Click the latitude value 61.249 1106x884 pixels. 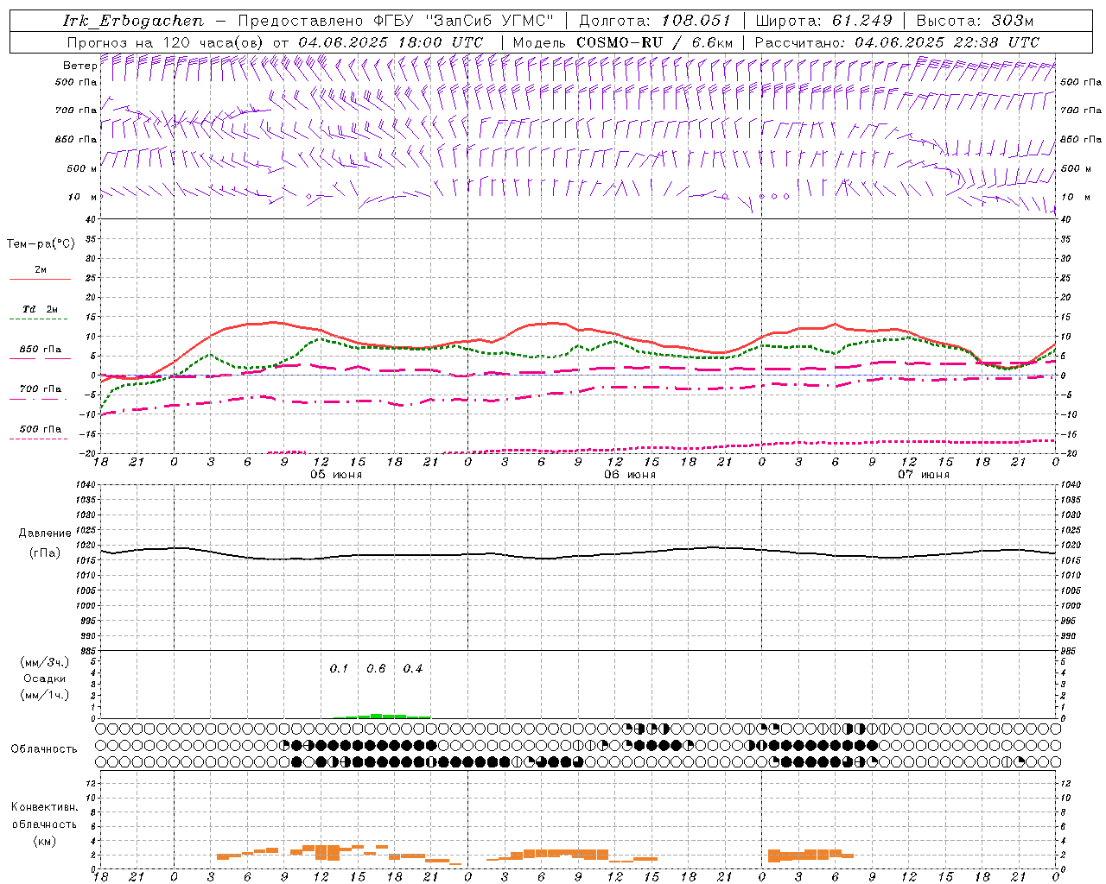click(x=862, y=21)
